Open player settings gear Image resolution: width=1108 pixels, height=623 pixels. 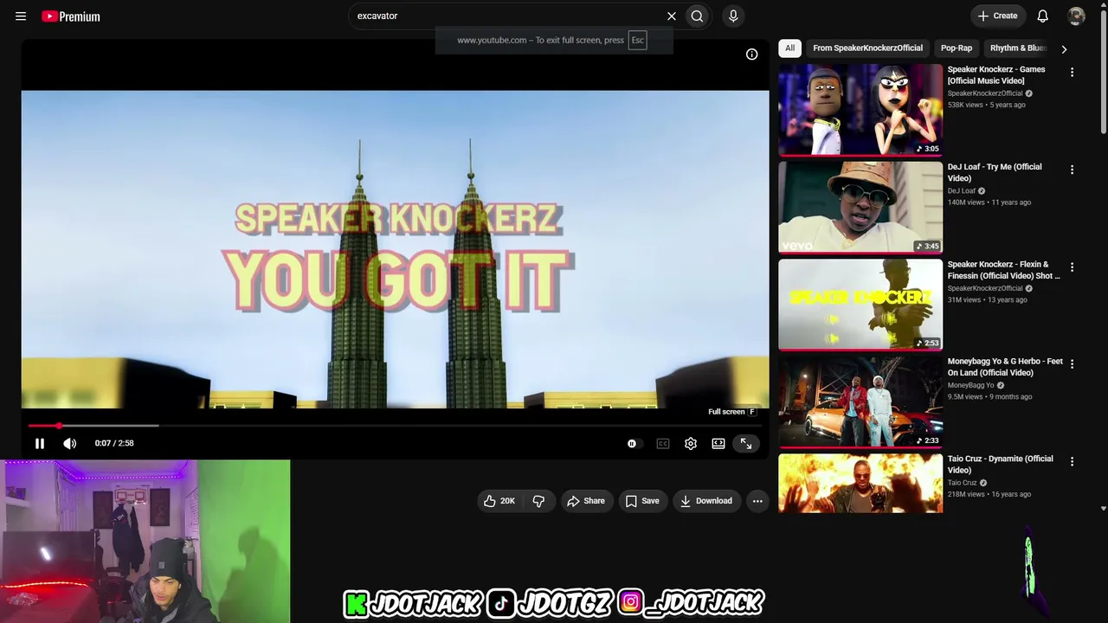pos(691,444)
